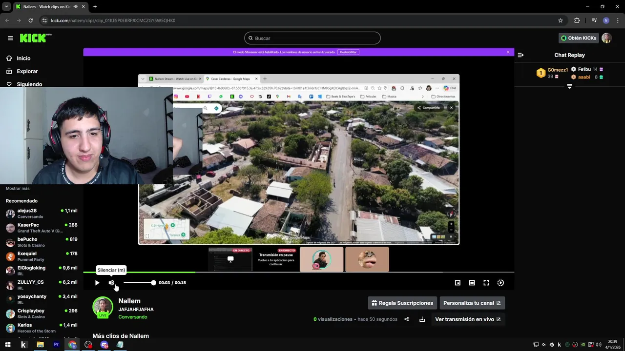Click the green clip progress bar
This screenshot has height=351, width=625.
tap(139, 272)
